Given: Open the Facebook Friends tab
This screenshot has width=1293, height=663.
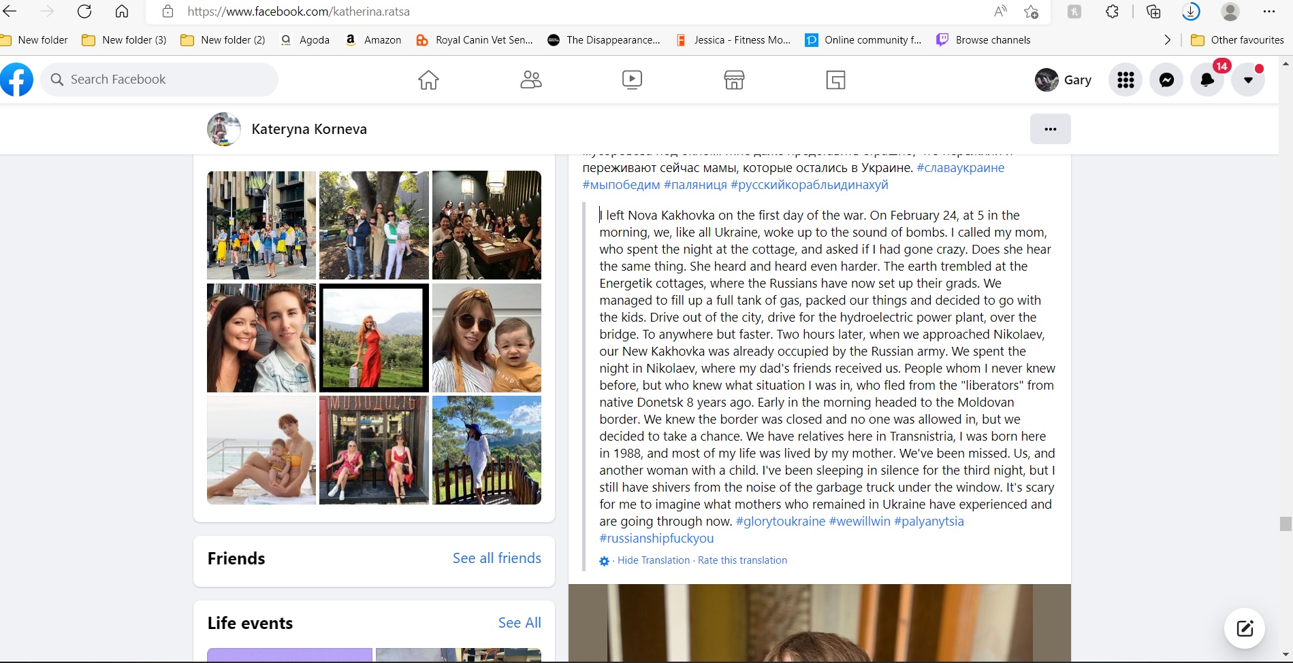Looking at the screenshot, I should [x=531, y=80].
